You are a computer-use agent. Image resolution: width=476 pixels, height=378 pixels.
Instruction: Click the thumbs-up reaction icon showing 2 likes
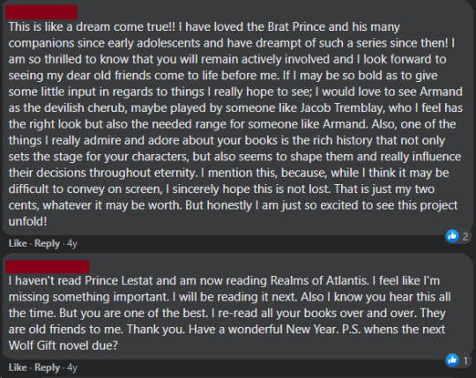452,236
